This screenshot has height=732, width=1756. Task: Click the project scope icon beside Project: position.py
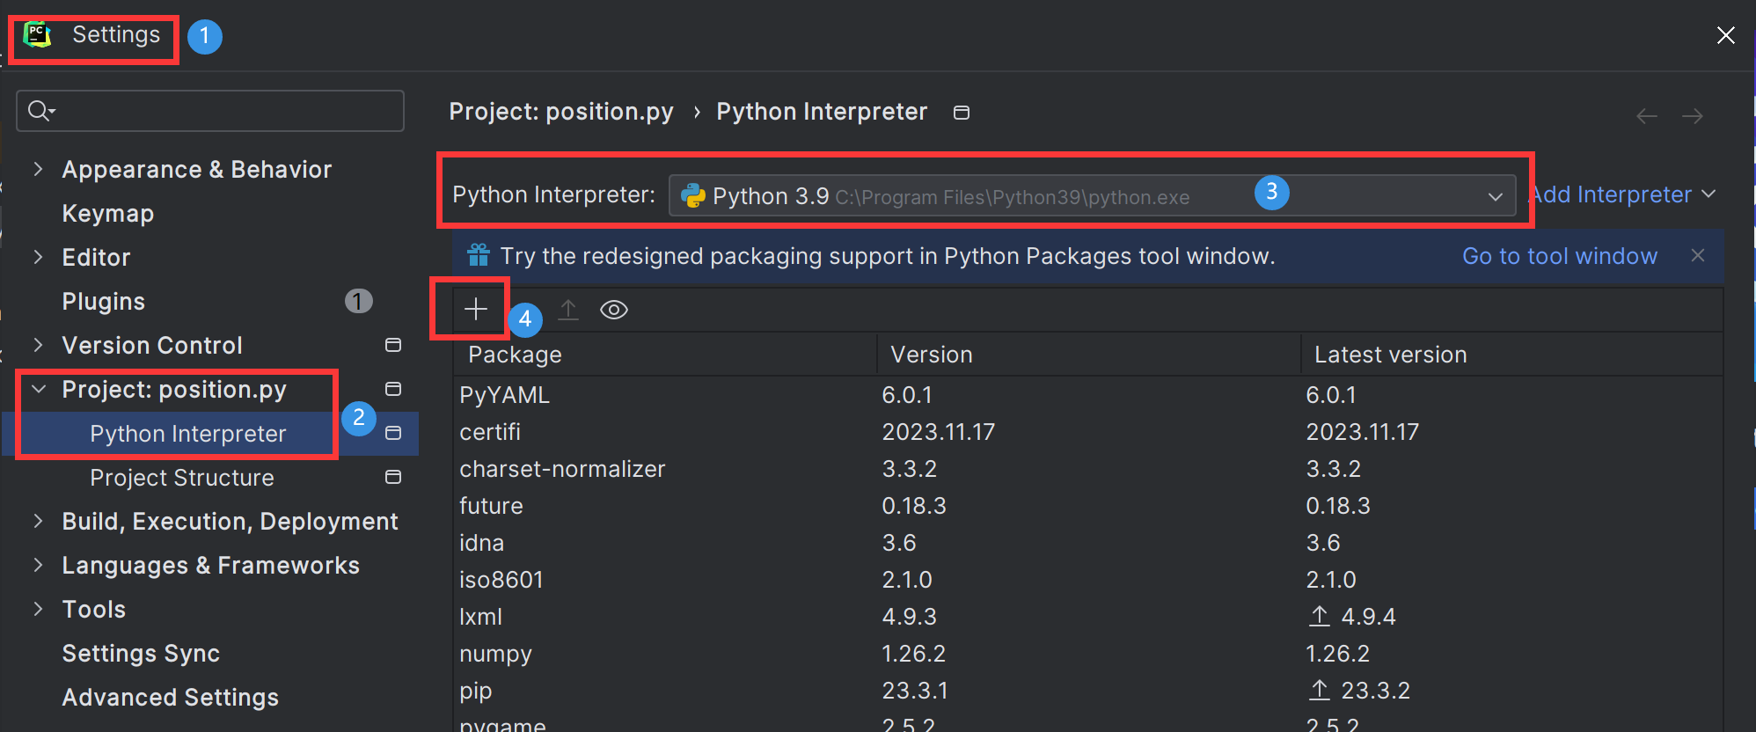393,389
